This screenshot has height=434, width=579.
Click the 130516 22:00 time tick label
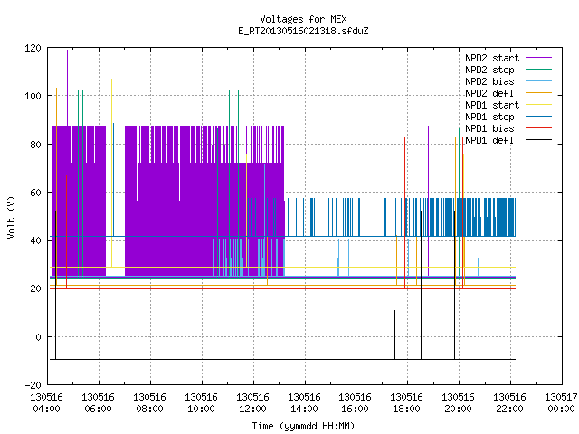(x=509, y=403)
